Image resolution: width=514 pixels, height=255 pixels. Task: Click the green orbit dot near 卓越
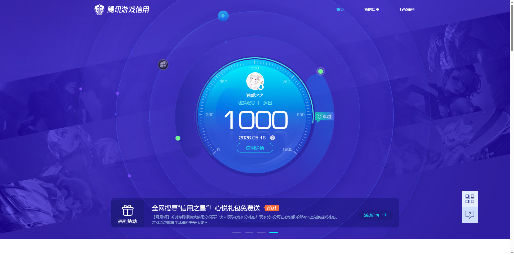point(320,71)
